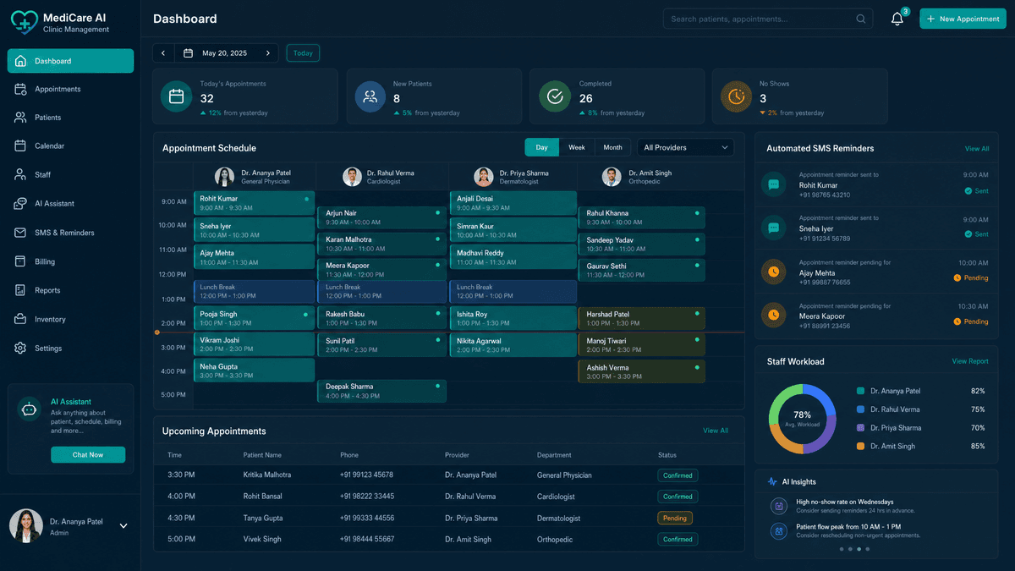The image size is (1015, 571).
Task: Expand the Dr. Ananya Patel admin account menu
Action: pos(123,525)
